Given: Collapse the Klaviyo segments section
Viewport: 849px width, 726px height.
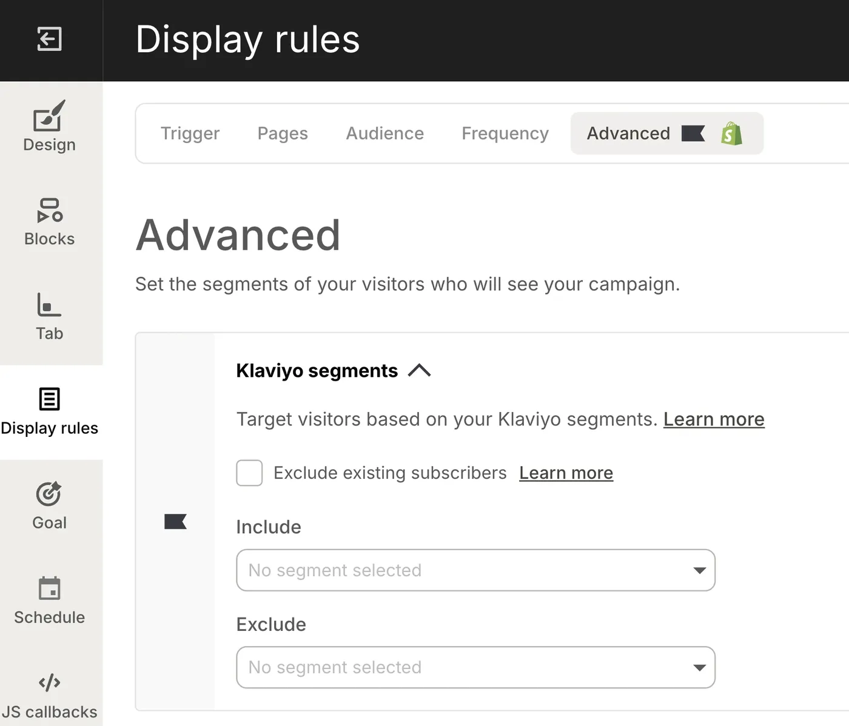Looking at the screenshot, I should (x=419, y=370).
